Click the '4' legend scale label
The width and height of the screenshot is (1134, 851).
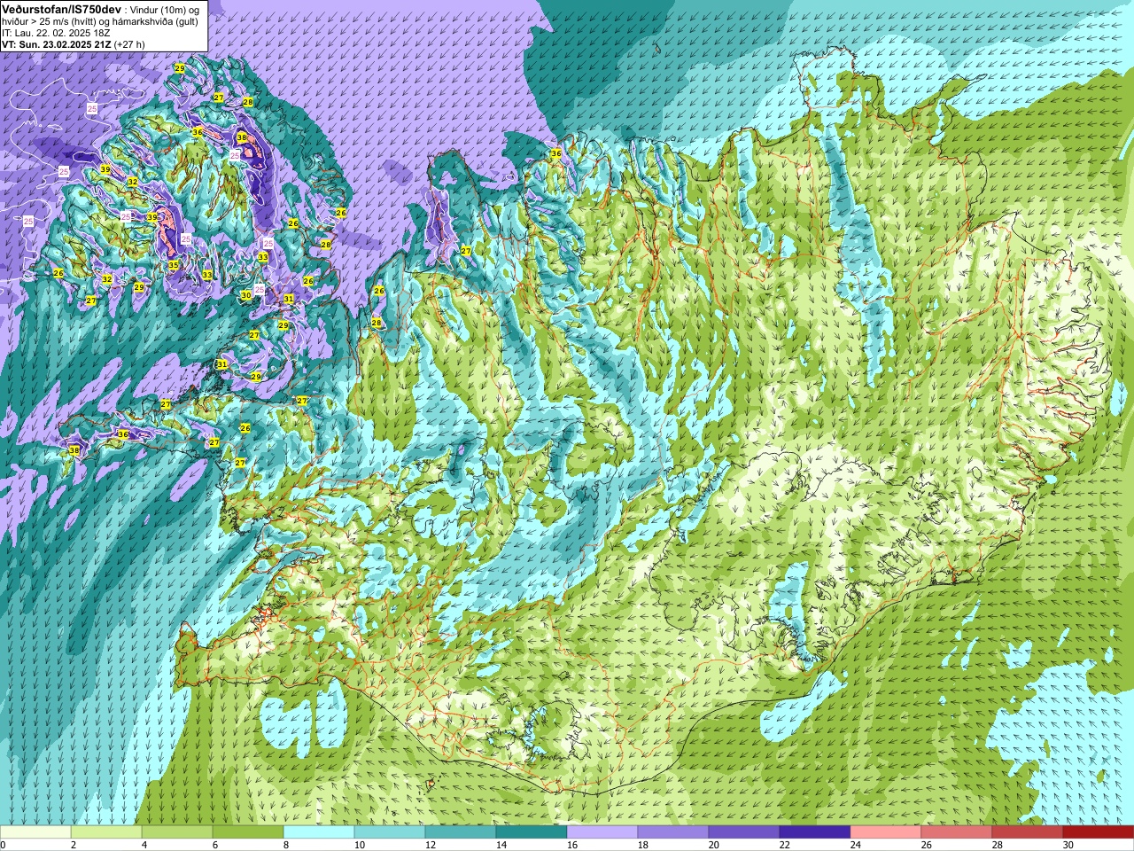(x=144, y=845)
